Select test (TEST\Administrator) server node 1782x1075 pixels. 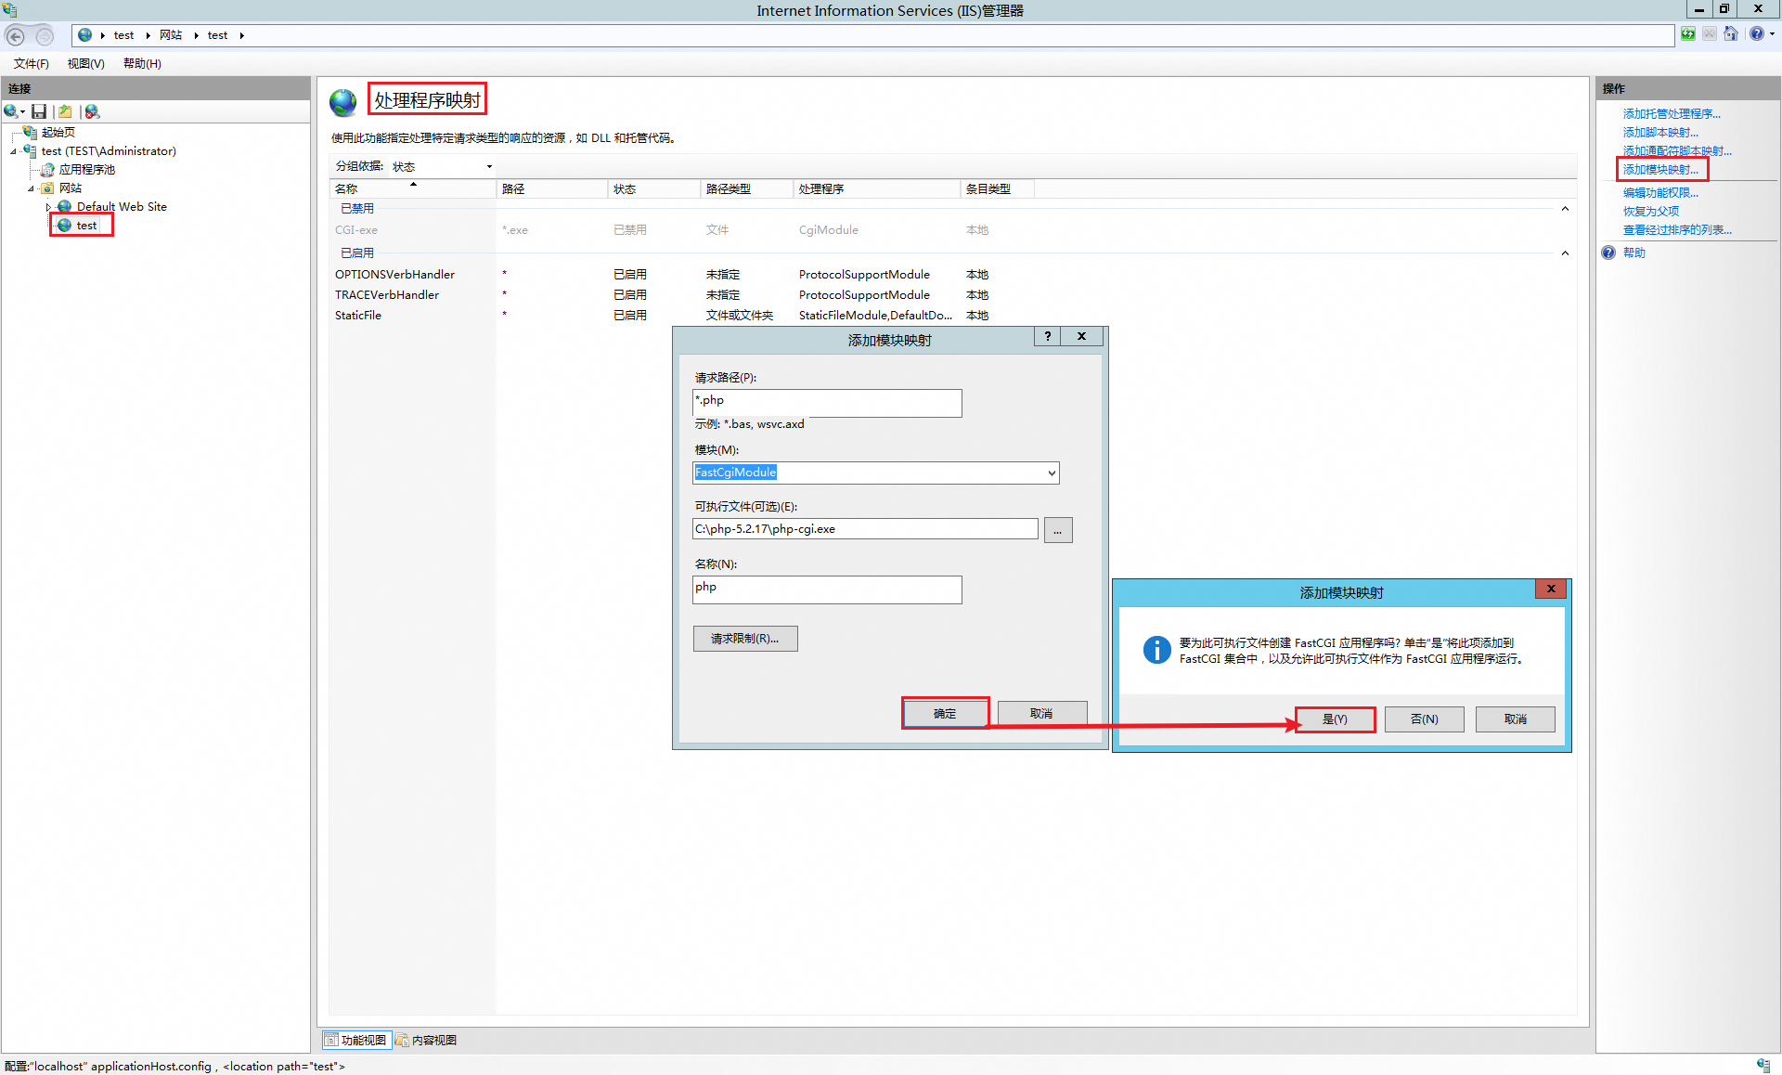109,151
